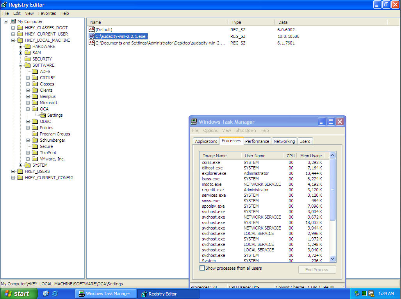Collapse the SOFTWARE key node
The width and height of the screenshot is (401, 299).
20,66
